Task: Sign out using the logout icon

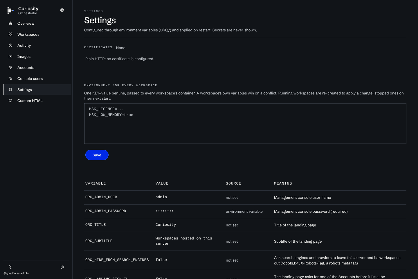Action: [x=62, y=267]
